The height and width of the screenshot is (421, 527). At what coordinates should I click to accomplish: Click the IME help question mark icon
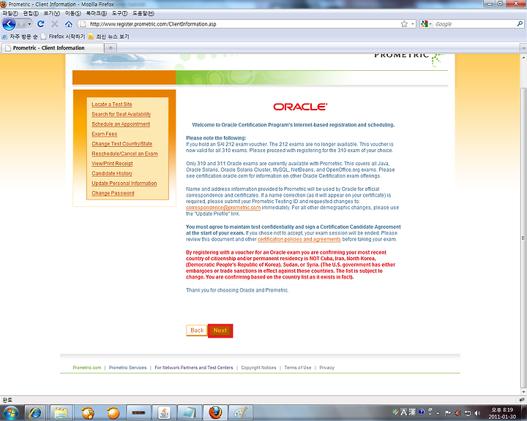point(421,411)
